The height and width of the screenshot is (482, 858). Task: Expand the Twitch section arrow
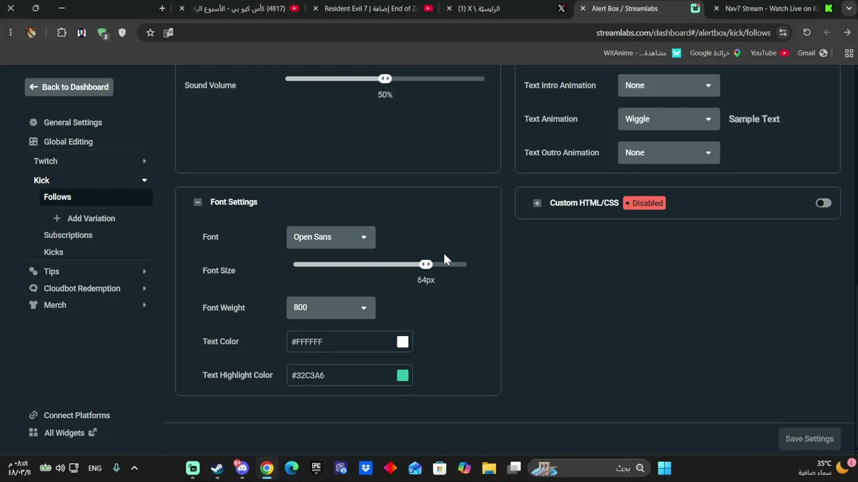click(144, 161)
